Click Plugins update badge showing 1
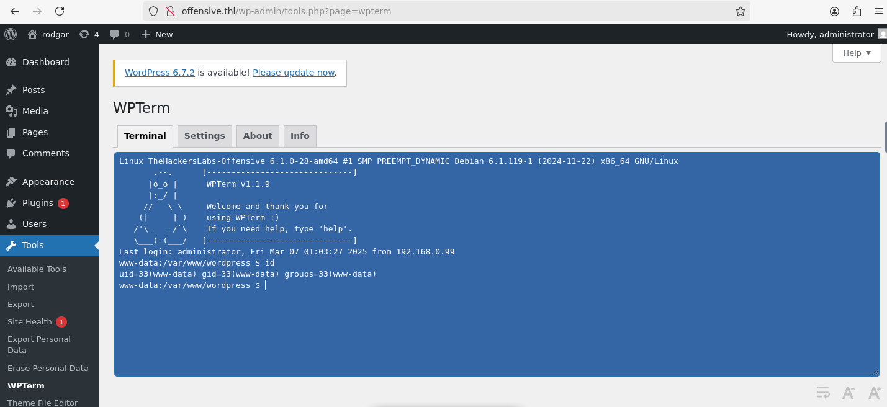This screenshot has height=407, width=887. coord(63,203)
